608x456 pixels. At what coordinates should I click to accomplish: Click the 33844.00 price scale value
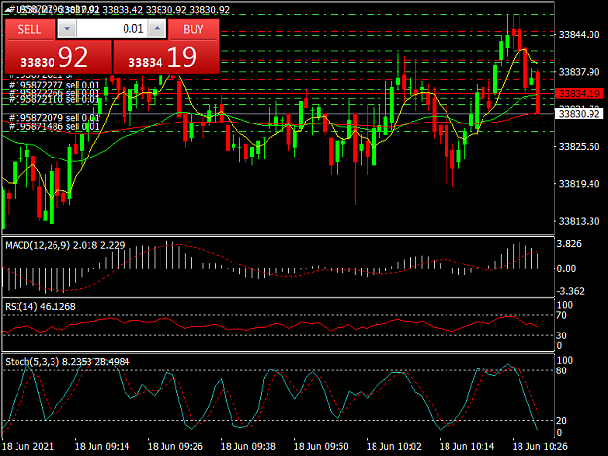579,34
